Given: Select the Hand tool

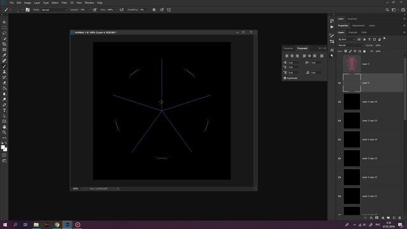Looking at the screenshot, I should [4, 127].
